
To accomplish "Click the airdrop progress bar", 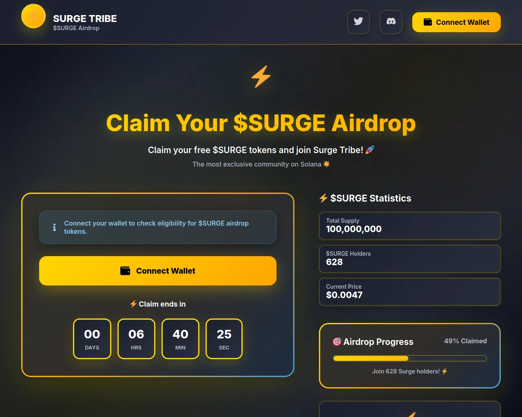I will point(410,358).
